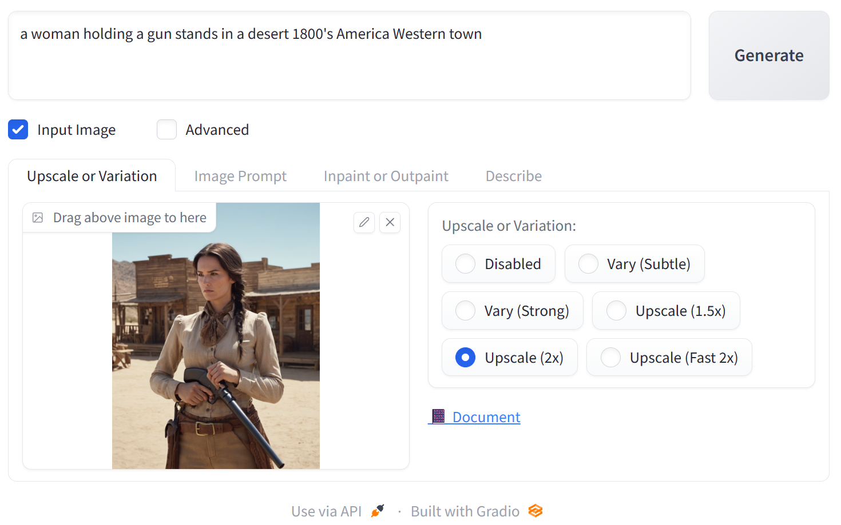Open the Describe tab
The width and height of the screenshot is (841, 525).
pyautogui.click(x=514, y=176)
